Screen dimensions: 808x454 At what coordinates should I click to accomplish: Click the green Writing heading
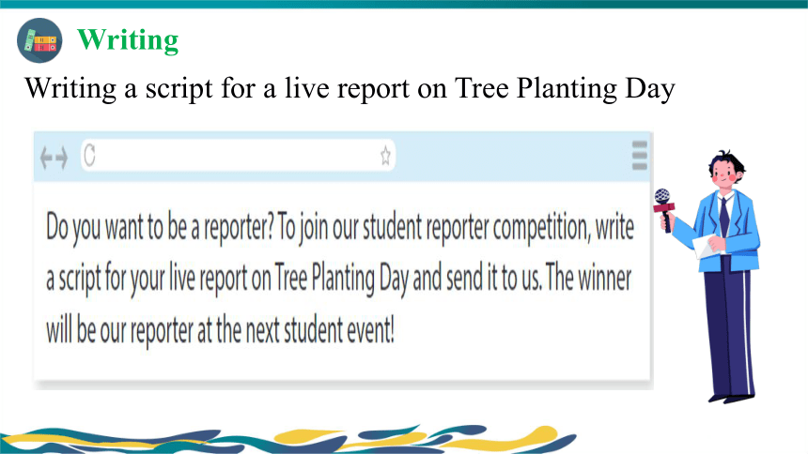pos(128,39)
